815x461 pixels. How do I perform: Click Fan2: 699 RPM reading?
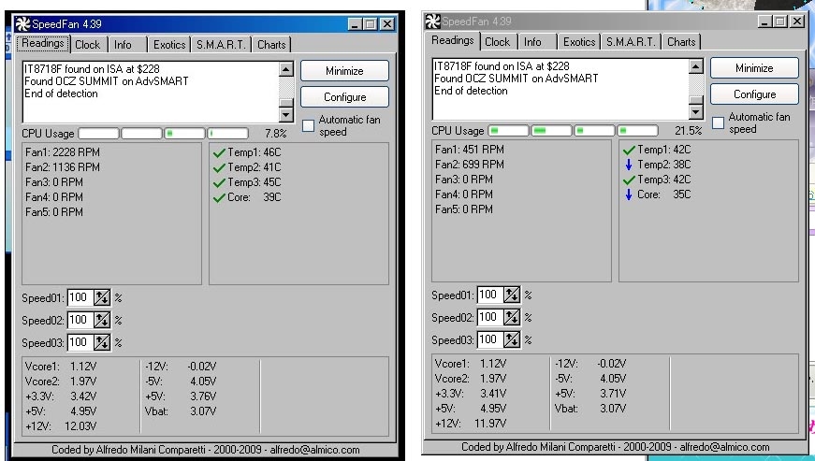coord(470,165)
